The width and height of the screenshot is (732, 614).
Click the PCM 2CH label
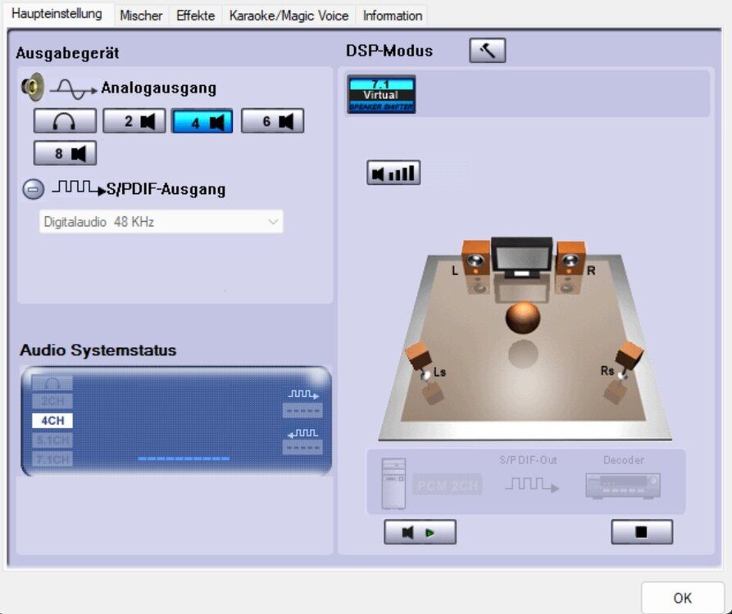tap(448, 486)
